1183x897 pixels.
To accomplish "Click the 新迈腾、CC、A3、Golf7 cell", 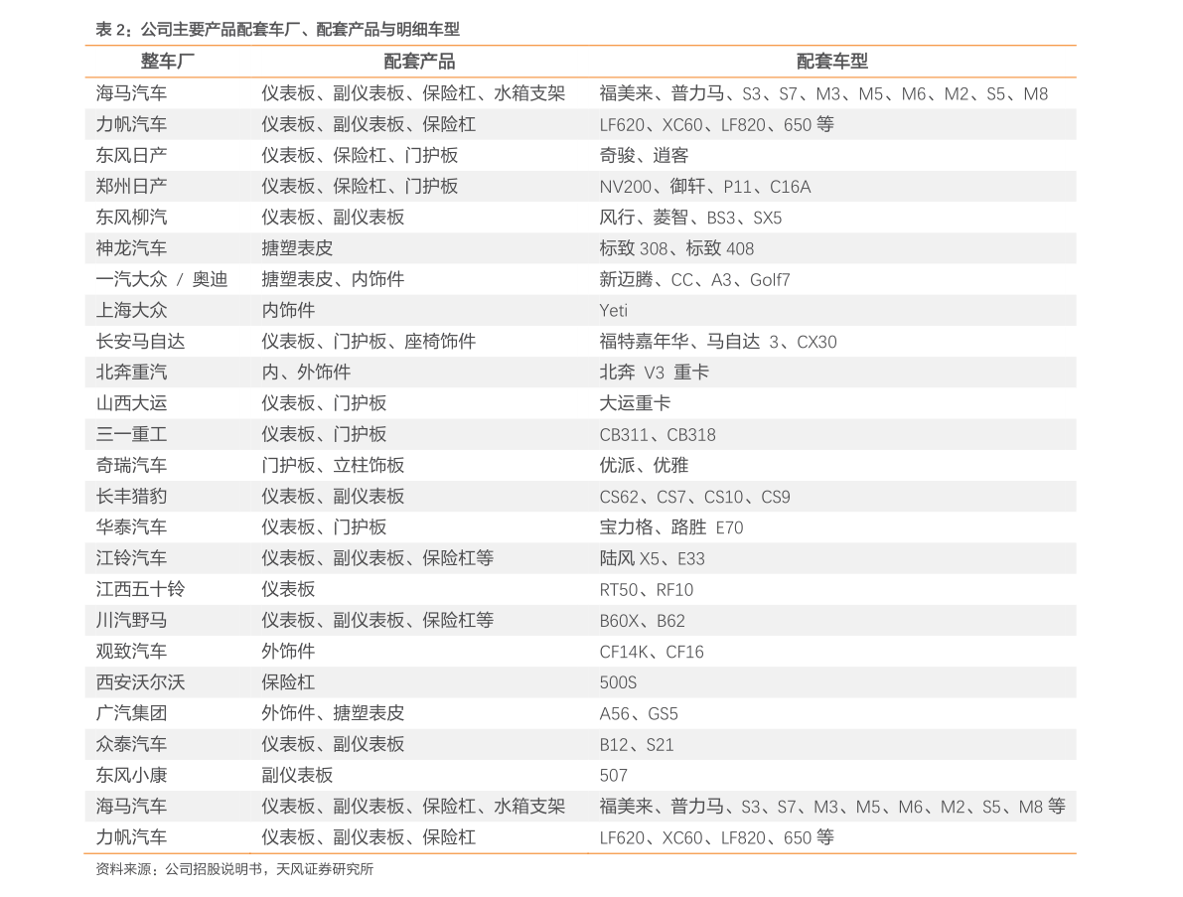I will 694,279.
